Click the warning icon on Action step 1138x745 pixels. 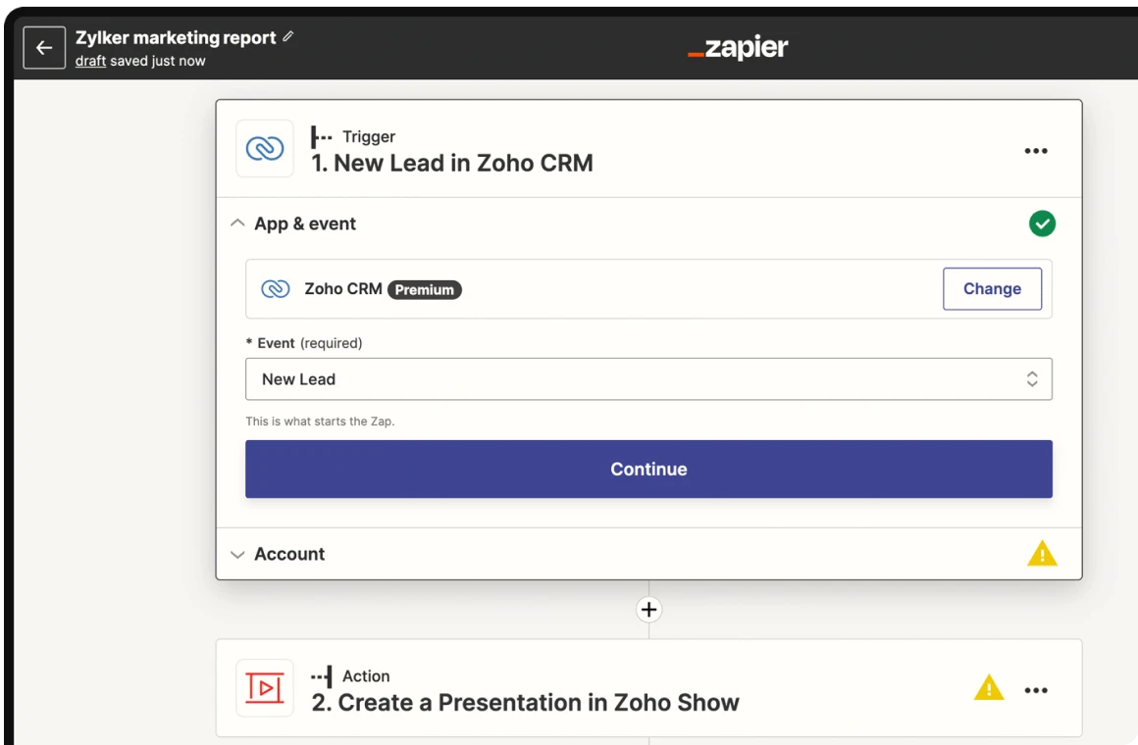(x=989, y=688)
